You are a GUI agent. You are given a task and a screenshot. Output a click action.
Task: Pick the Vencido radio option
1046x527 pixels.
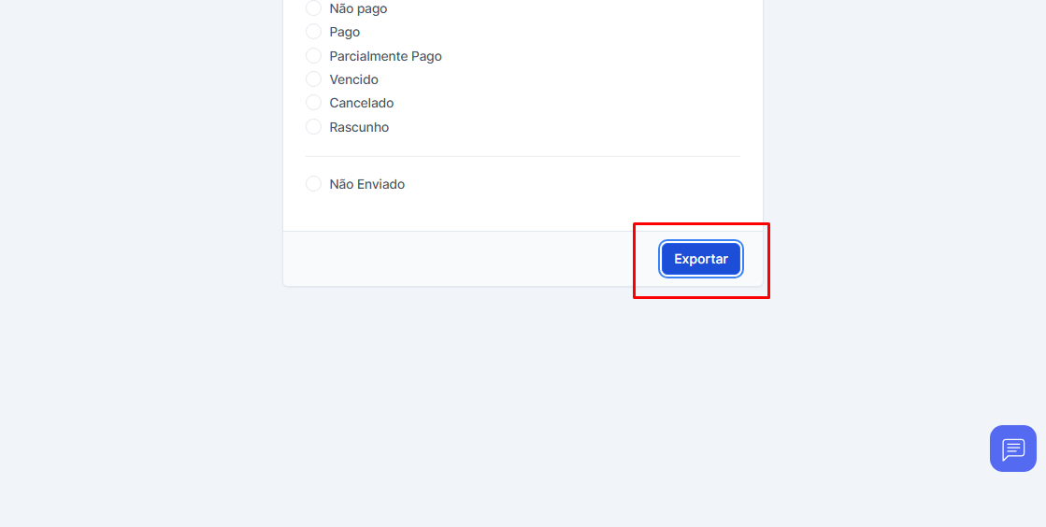[x=313, y=79]
